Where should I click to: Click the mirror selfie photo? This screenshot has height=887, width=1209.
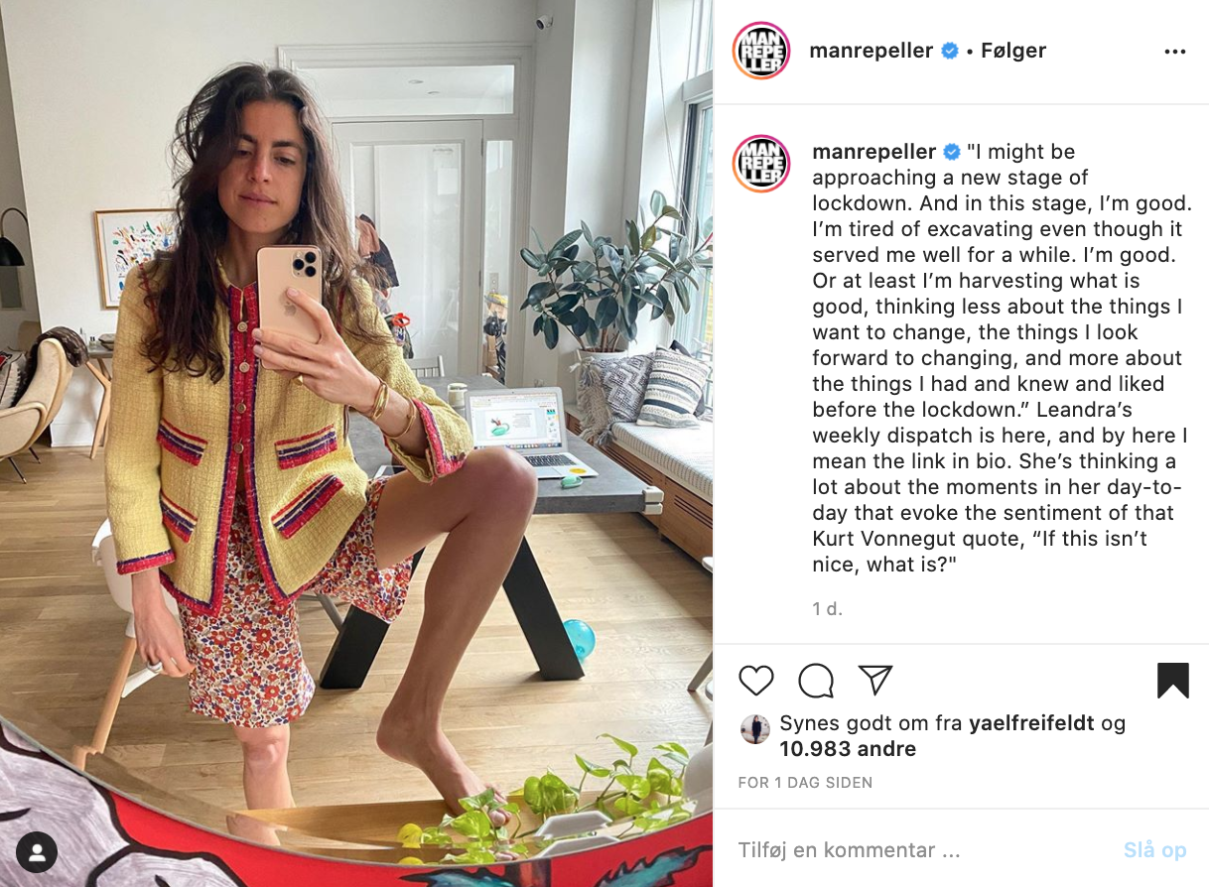(356, 443)
